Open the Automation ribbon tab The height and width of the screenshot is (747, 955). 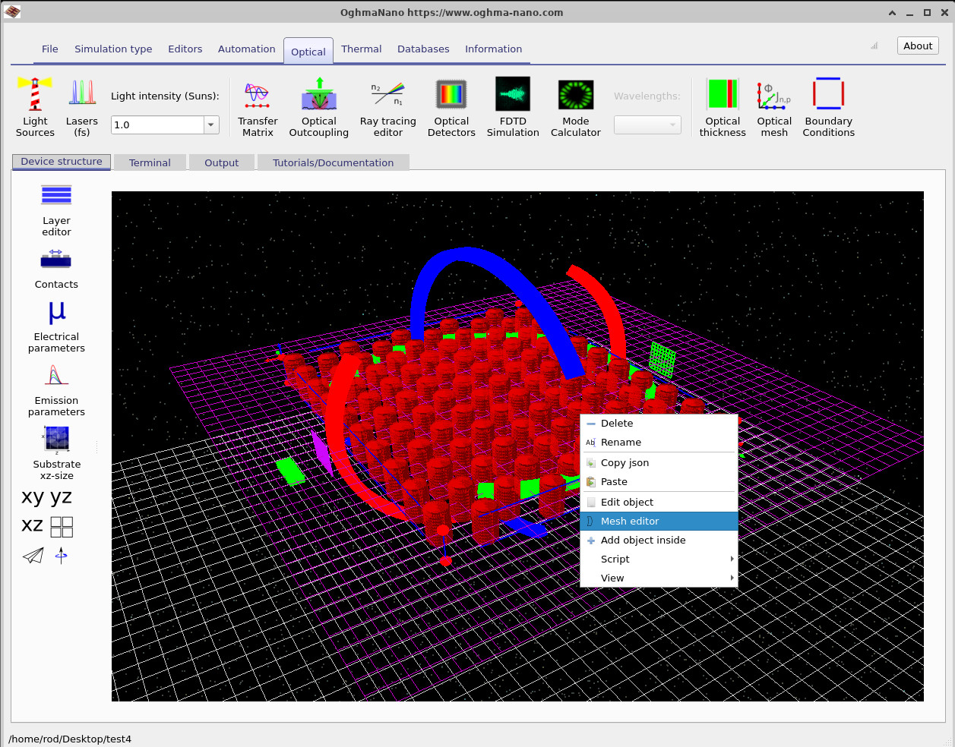[247, 49]
